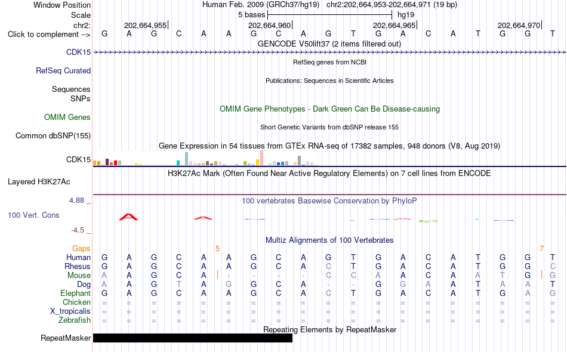Click the OMIM Genes track label
This screenshot has width=567, height=352.
coord(67,117)
